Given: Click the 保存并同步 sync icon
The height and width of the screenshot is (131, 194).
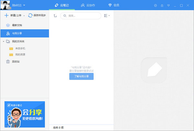Looking at the screenshot, I should pyautogui.click(x=30, y=15).
